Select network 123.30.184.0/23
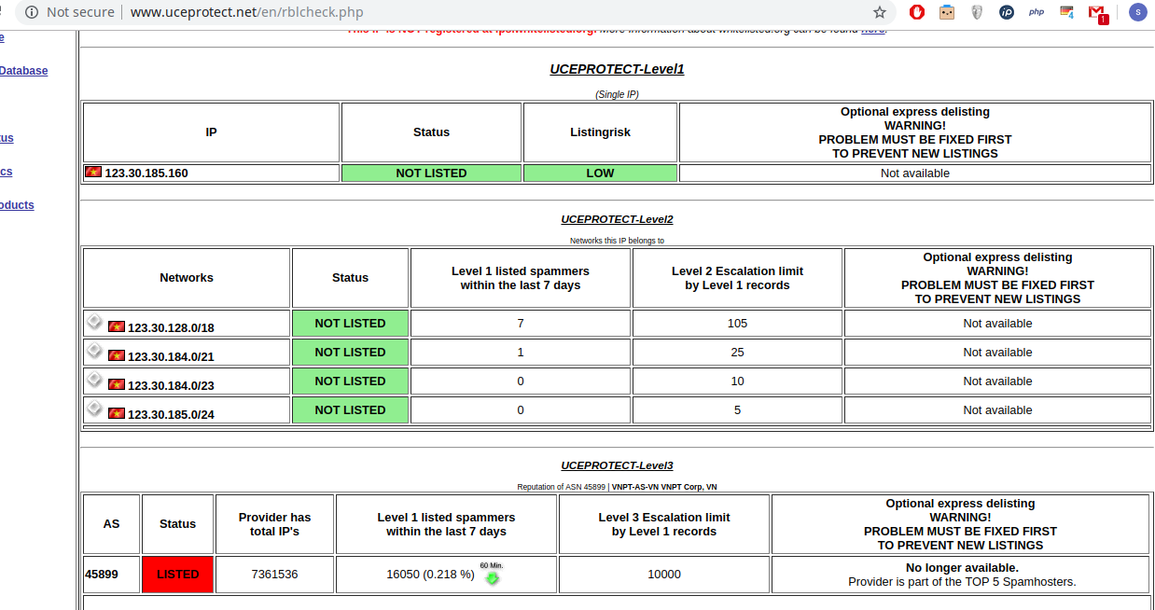The width and height of the screenshot is (1155, 610). (x=171, y=386)
